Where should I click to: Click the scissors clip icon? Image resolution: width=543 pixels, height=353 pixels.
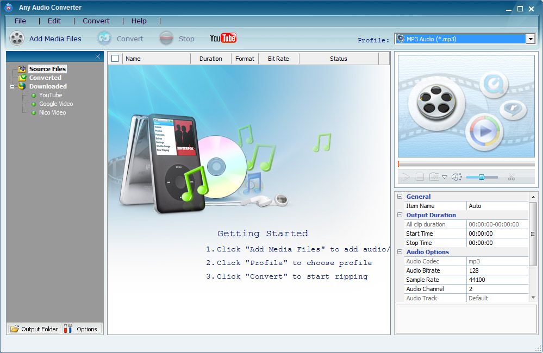511,177
